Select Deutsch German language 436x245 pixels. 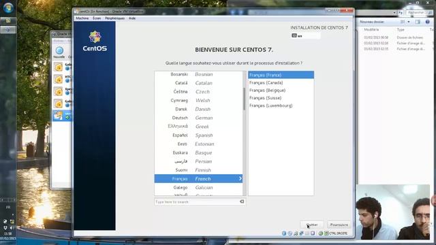point(198,118)
